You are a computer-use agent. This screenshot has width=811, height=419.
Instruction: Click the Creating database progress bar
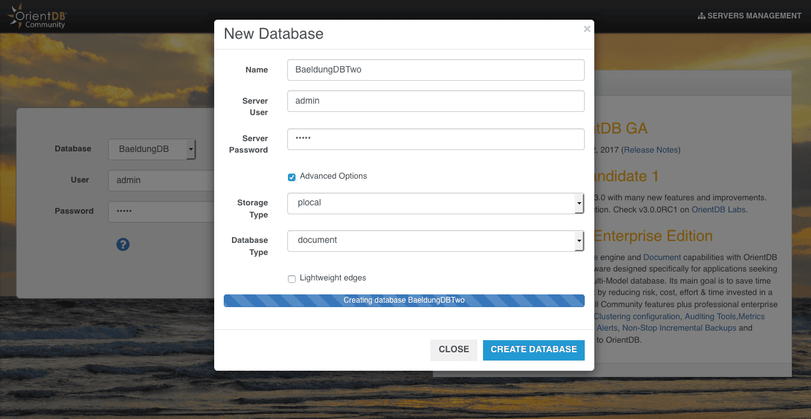(404, 301)
